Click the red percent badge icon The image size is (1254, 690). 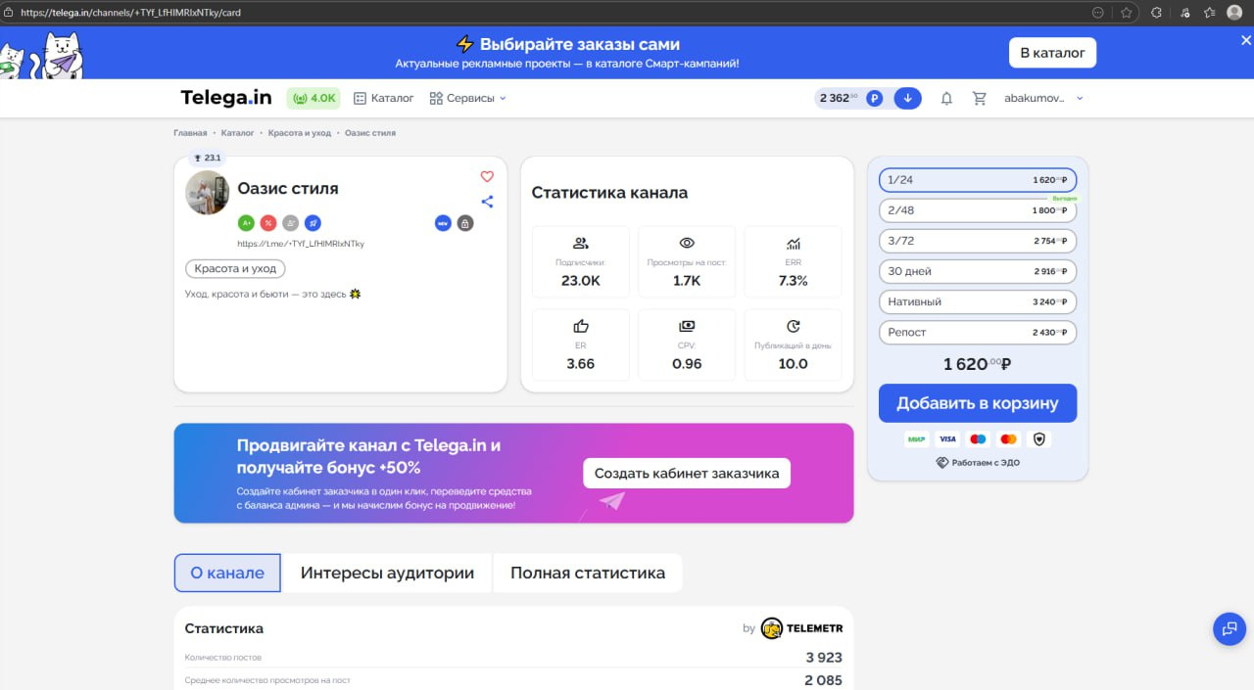pos(268,223)
